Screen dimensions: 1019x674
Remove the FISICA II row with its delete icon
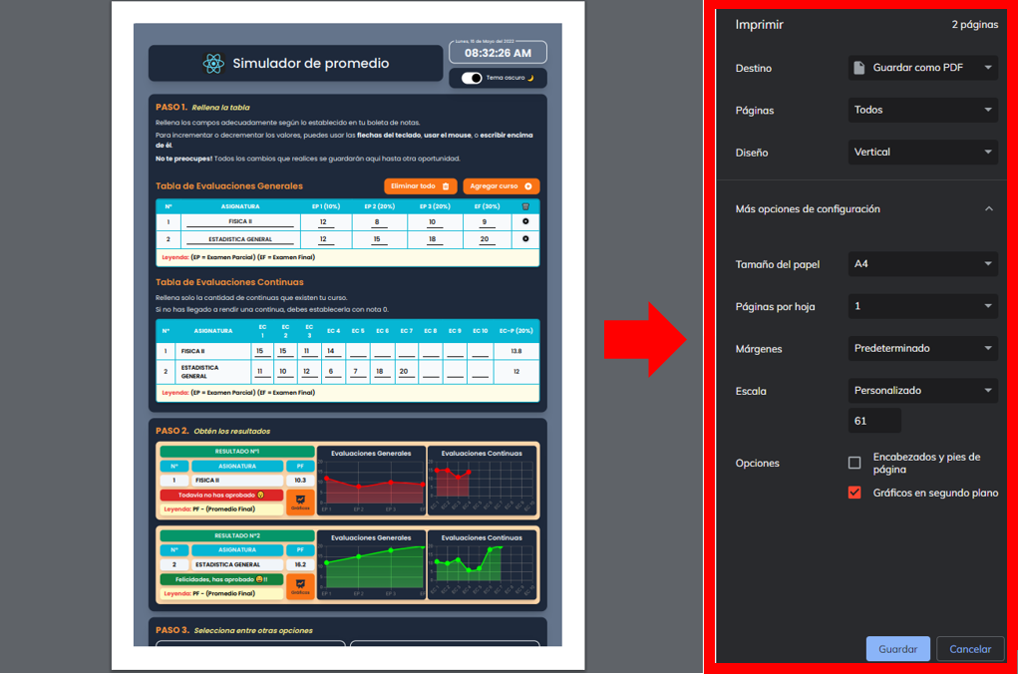coord(525,221)
